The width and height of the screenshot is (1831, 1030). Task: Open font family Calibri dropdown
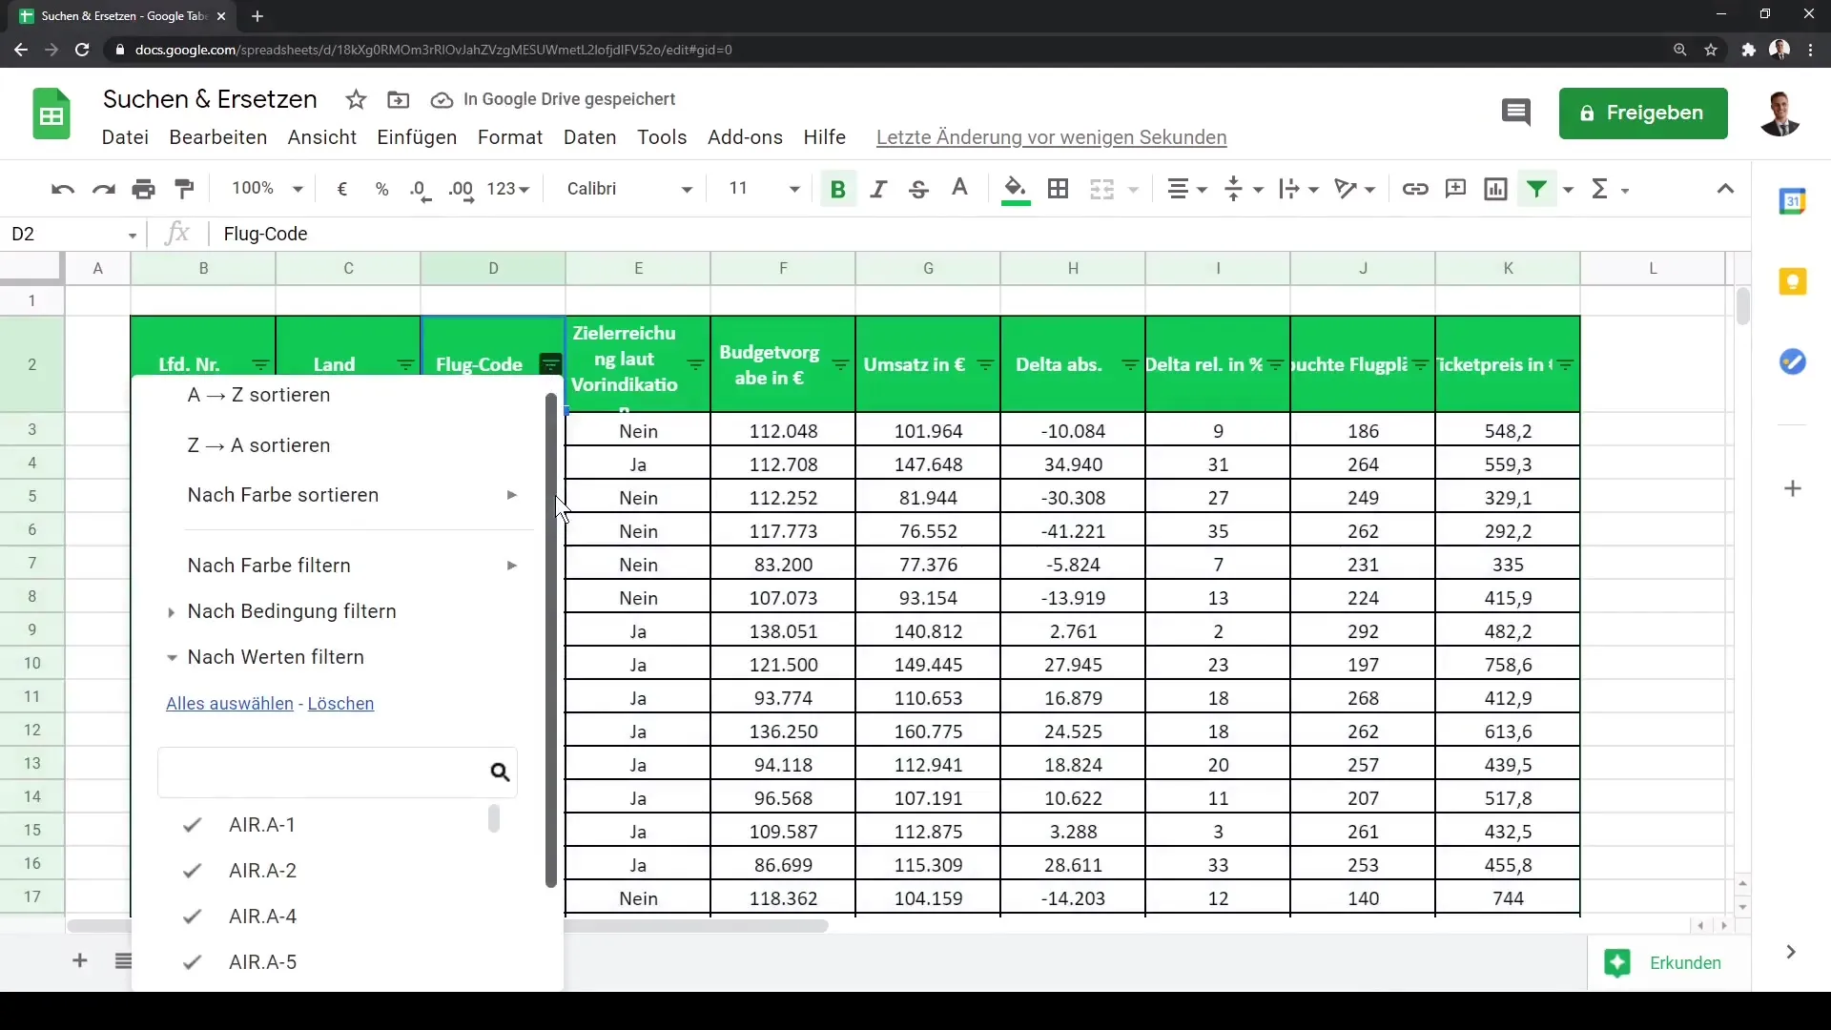coord(628,189)
